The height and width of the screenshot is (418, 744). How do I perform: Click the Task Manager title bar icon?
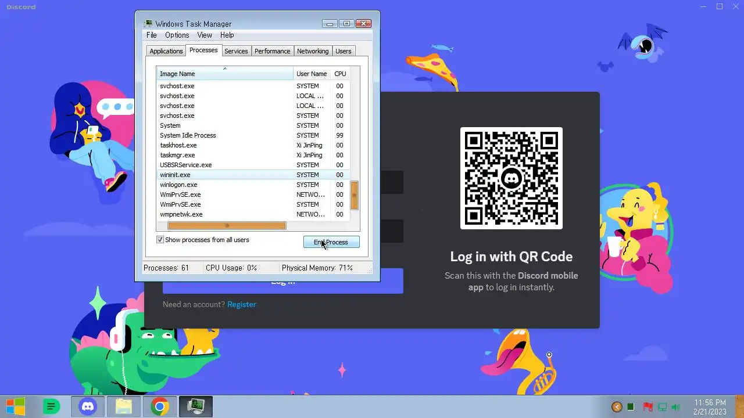tap(149, 24)
